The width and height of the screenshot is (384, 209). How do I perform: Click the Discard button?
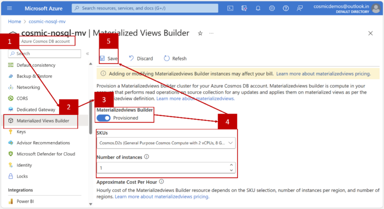click(x=140, y=58)
